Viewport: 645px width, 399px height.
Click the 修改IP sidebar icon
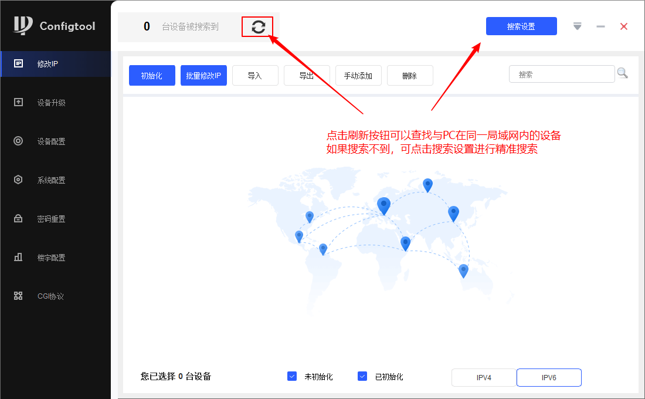click(19, 63)
